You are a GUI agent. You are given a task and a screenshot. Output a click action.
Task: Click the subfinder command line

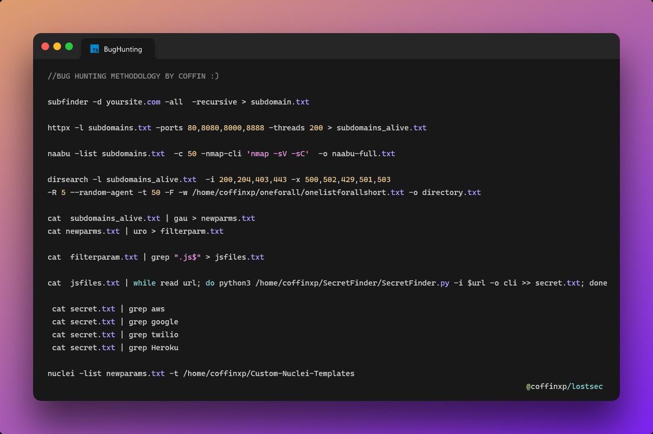pyautogui.click(x=178, y=102)
